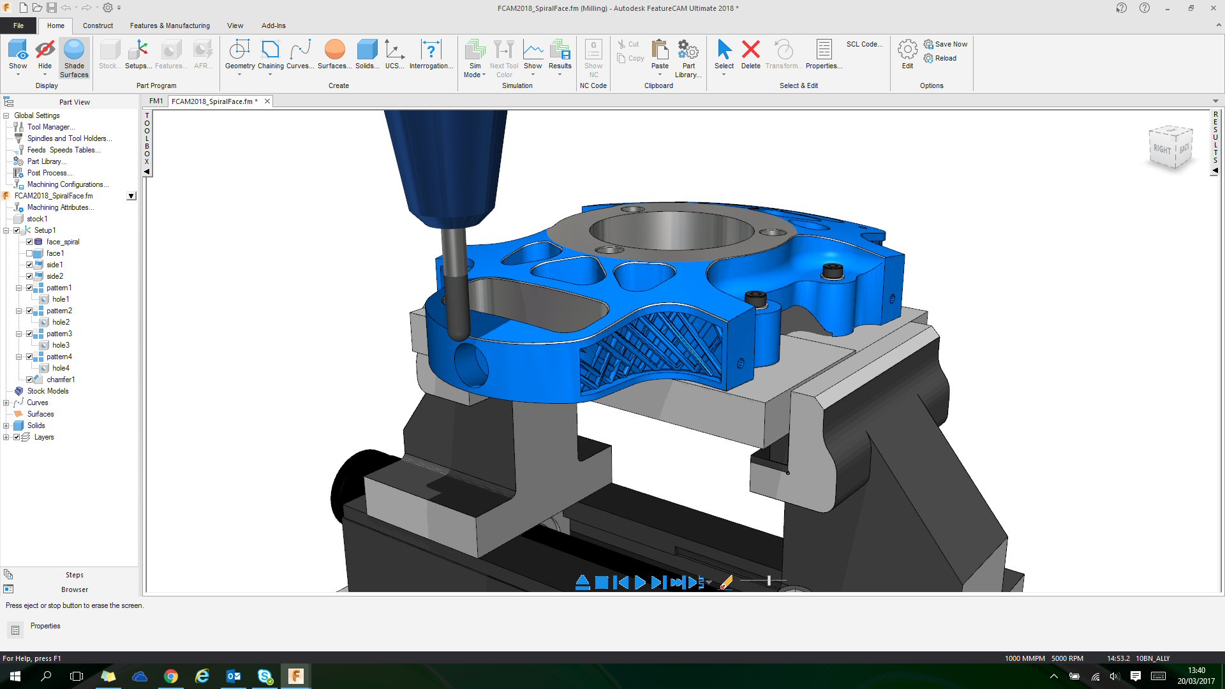Uncheck the Layers checkbox

(x=17, y=437)
